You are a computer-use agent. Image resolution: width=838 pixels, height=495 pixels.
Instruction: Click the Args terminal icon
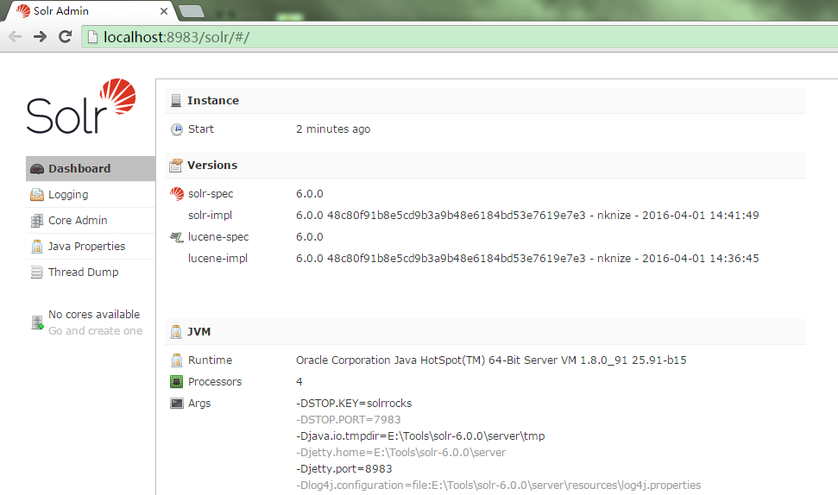coord(176,403)
